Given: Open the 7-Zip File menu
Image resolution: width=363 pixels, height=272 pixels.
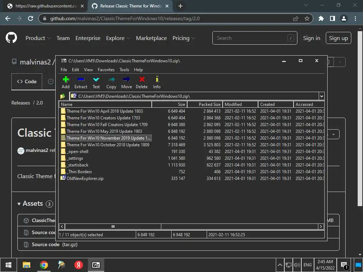Looking at the screenshot, I should coord(64,70).
